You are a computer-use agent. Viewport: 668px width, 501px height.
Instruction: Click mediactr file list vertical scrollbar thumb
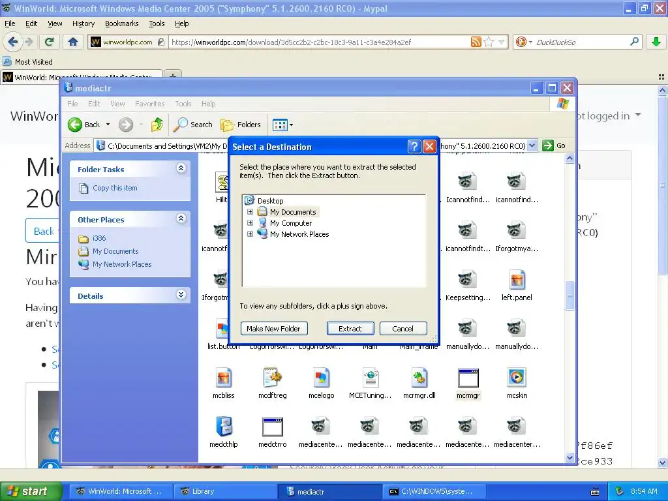click(569, 296)
